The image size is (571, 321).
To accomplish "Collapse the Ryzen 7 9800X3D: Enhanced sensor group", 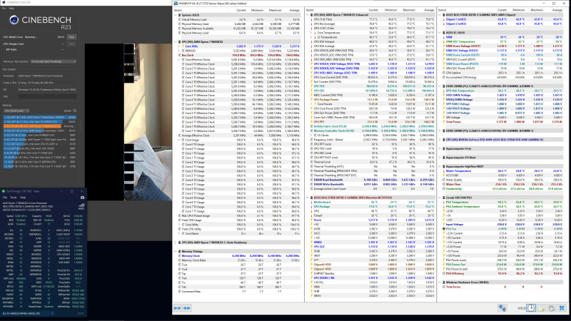I will (x=308, y=15).
